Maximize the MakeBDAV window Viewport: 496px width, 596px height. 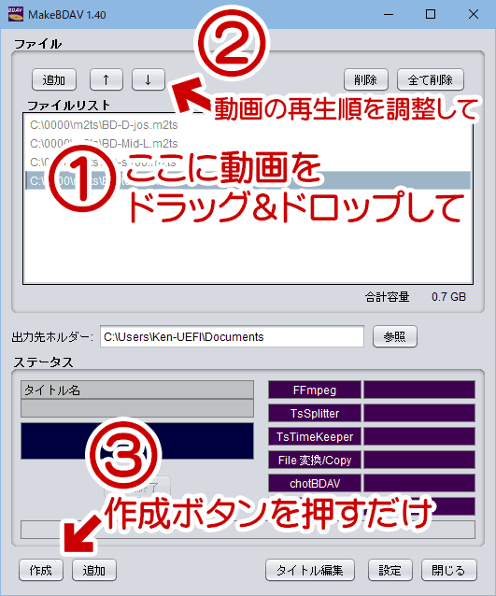point(431,14)
